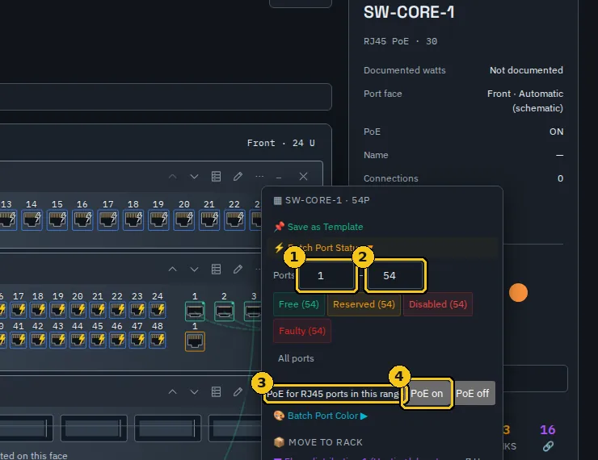Focus end port field showing 54

pyautogui.click(x=395, y=276)
